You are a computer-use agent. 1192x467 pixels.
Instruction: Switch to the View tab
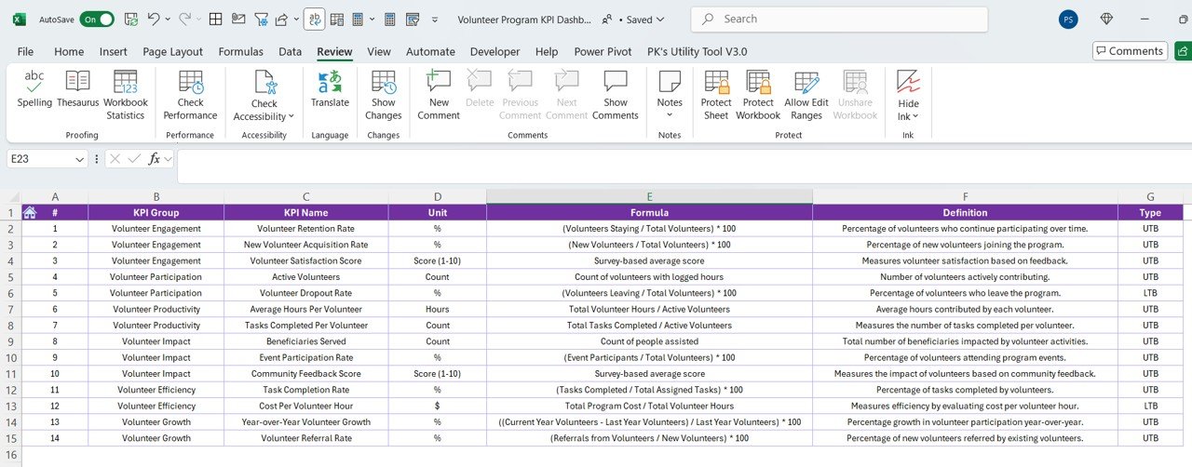(379, 52)
